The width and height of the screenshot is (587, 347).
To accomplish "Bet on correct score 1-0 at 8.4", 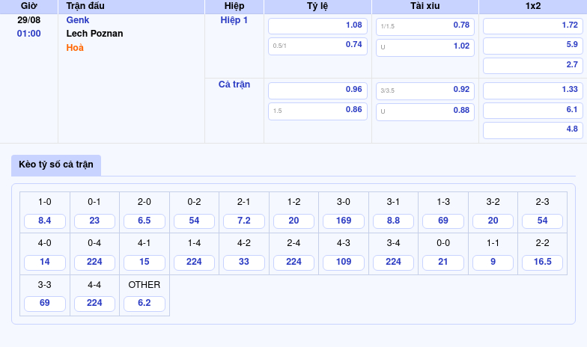I will [x=45, y=221].
